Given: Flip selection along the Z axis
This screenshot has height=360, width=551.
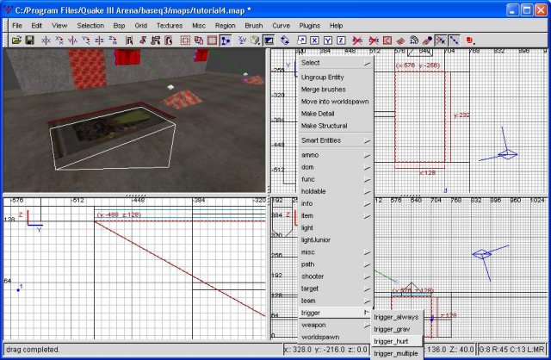Looking at the screenshot, I should 100,40.
